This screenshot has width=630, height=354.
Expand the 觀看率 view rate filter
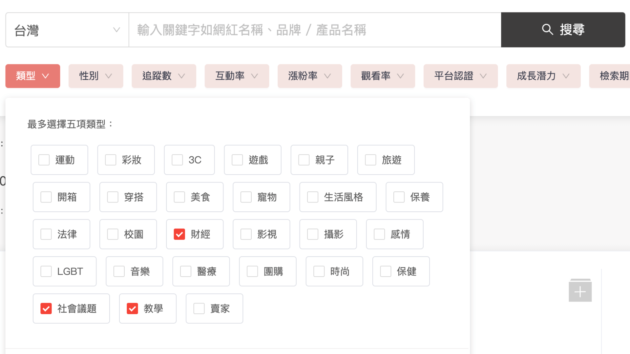point(382,76)
